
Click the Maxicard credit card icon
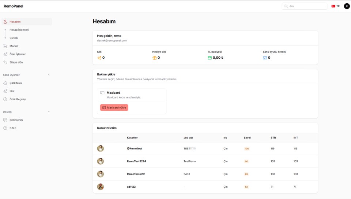click(x=102, y=93)
